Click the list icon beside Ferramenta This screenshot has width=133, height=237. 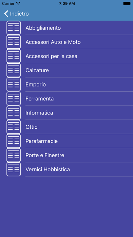[14, 98]
